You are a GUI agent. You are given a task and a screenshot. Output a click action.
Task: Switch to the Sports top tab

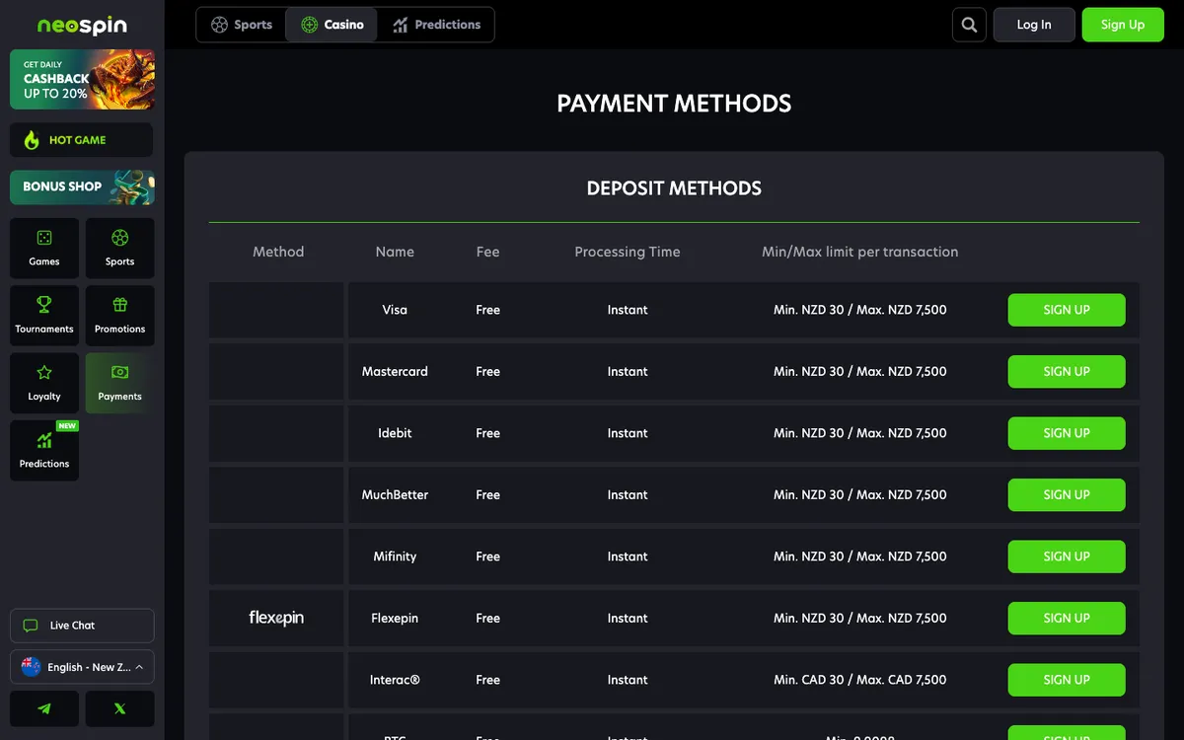[242, 25]
